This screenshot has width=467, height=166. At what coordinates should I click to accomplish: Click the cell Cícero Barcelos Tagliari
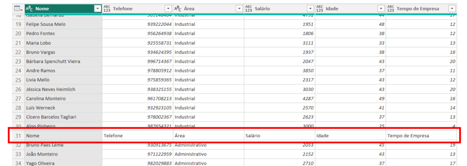63,117
